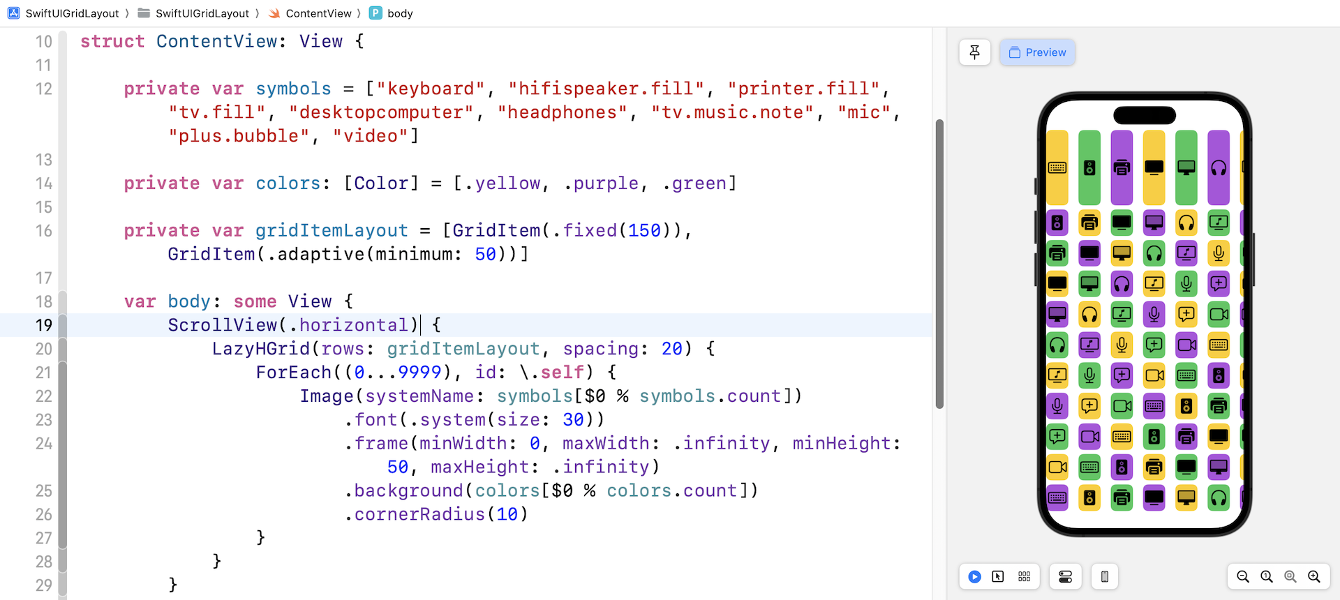Open the preview device picker iPhone icon
The image size is (1340, 600).
coord(1105,576)
